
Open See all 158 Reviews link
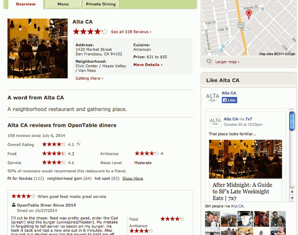point(131,32)
